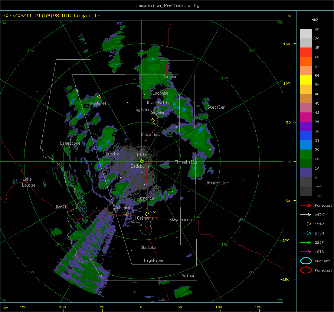Click the yellow marker near RockyMH

(99, 97)
